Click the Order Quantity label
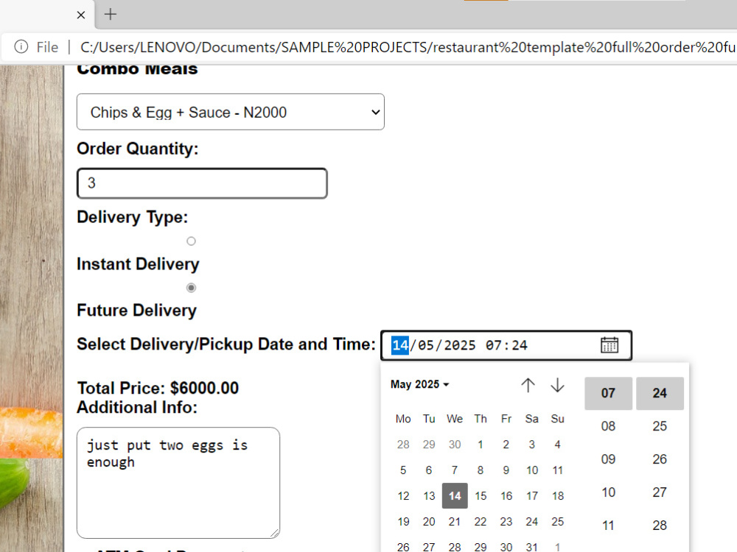Screen dimensions: 737x552 pyautogui.click(x=138, y=149)
